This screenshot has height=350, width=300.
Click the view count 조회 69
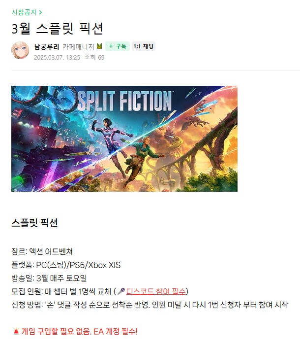click(94, 58)
